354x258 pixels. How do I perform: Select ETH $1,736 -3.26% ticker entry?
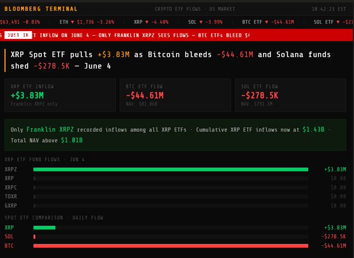[87, 22]
